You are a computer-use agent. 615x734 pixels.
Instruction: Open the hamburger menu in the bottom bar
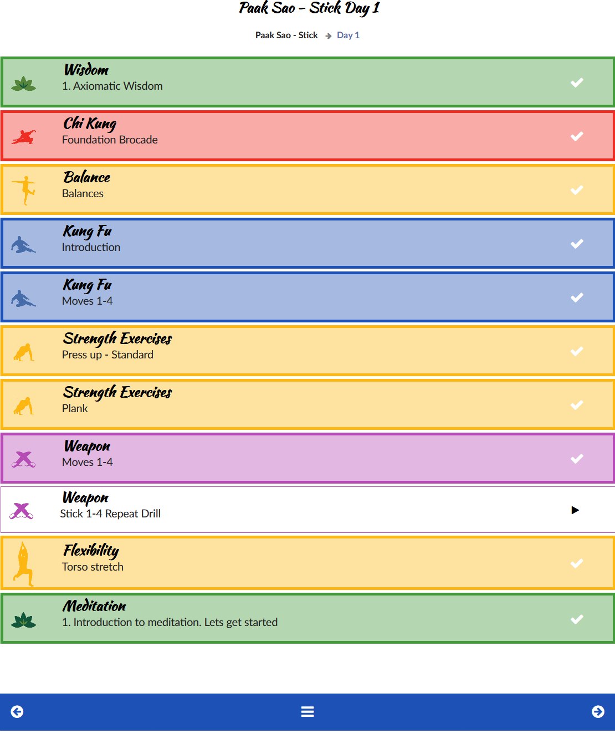point(307,712)
